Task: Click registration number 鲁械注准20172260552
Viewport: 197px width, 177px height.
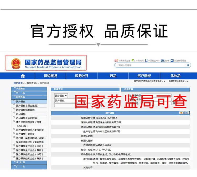Action: (x=105, y=118)
